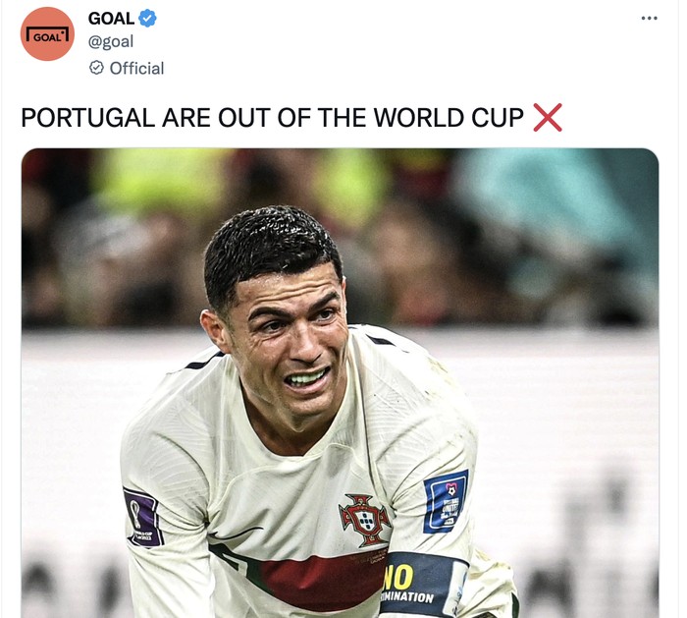Click the grey Official checkmark icon
Viewport: 687px width, 618px height.
pos(96,68)
